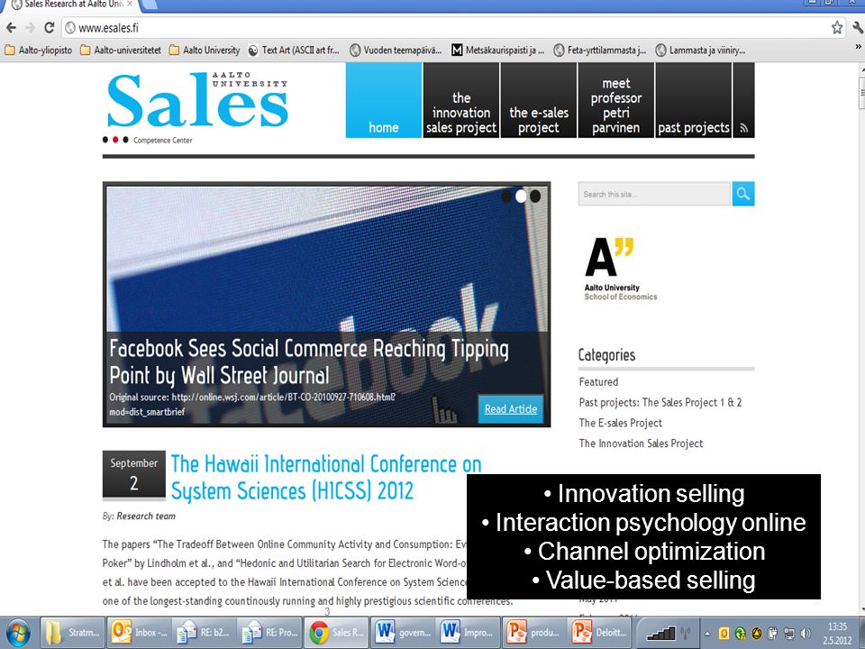The width and height of the screenshot is (865, 649).
Task: Click the Read Article button
Action: click(511, 409)
